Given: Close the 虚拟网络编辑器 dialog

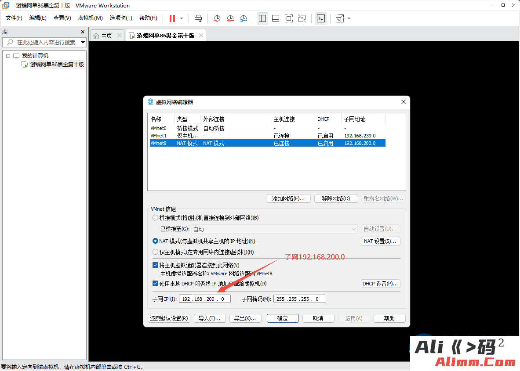Looking at the screenshot, I should coord(403,102).
